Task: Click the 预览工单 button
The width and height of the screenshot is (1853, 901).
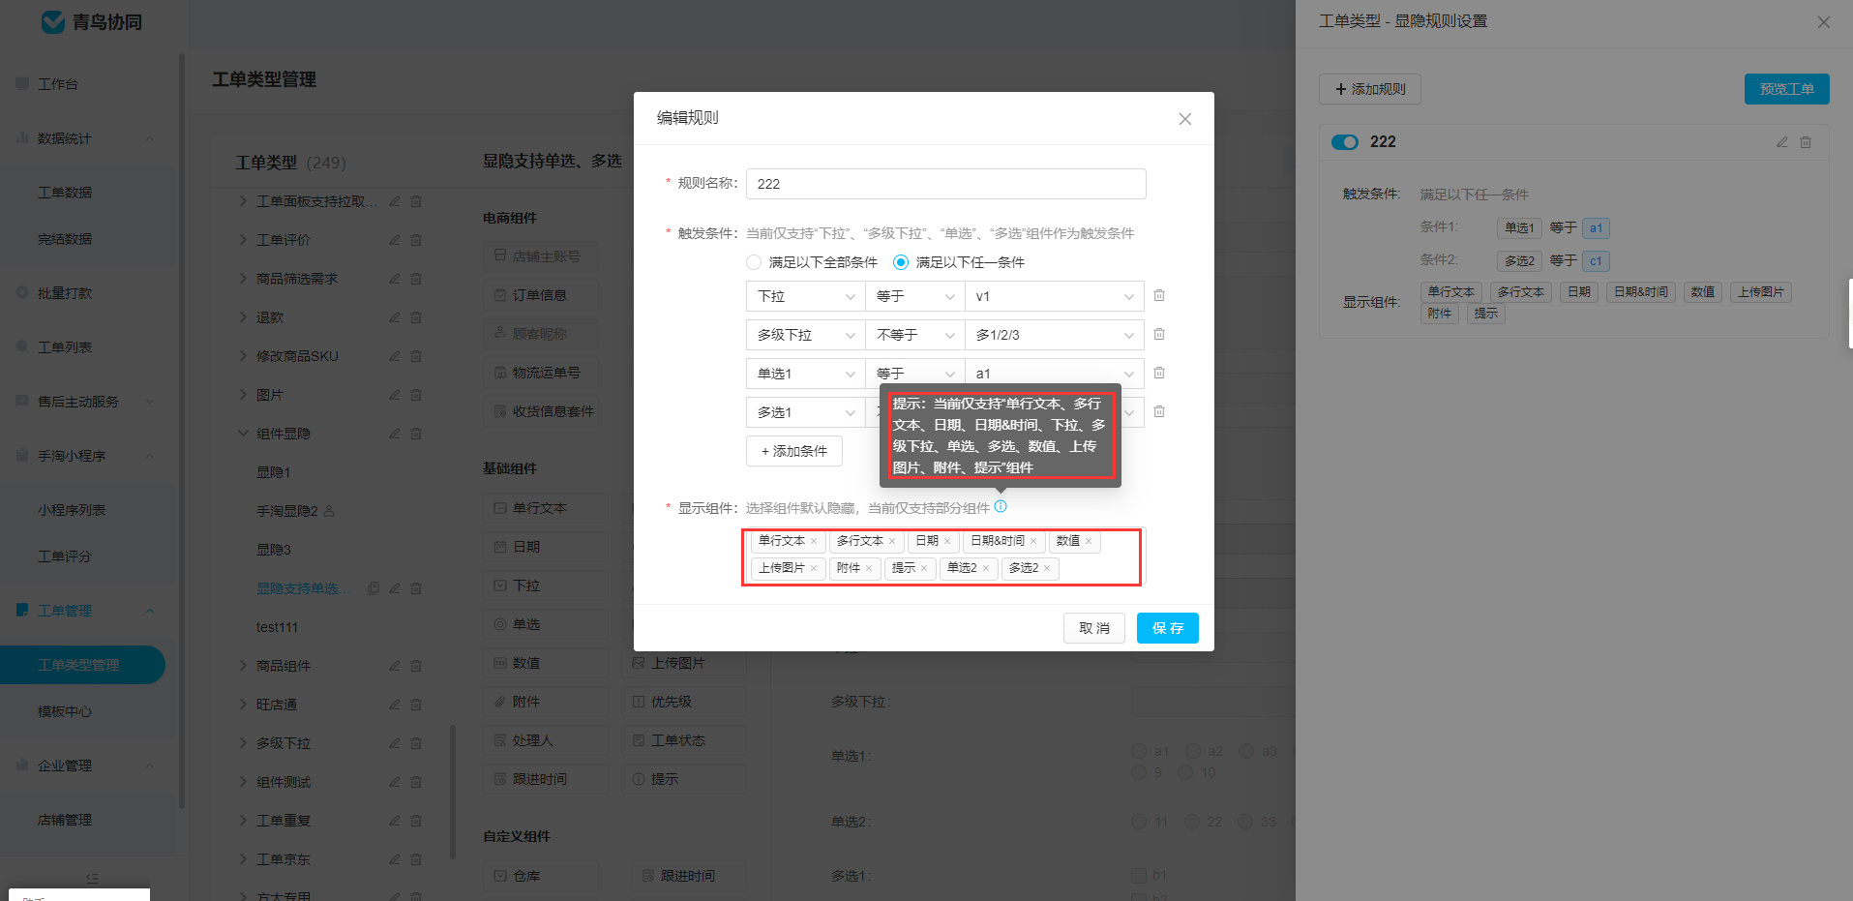Action: point(1787,89)
